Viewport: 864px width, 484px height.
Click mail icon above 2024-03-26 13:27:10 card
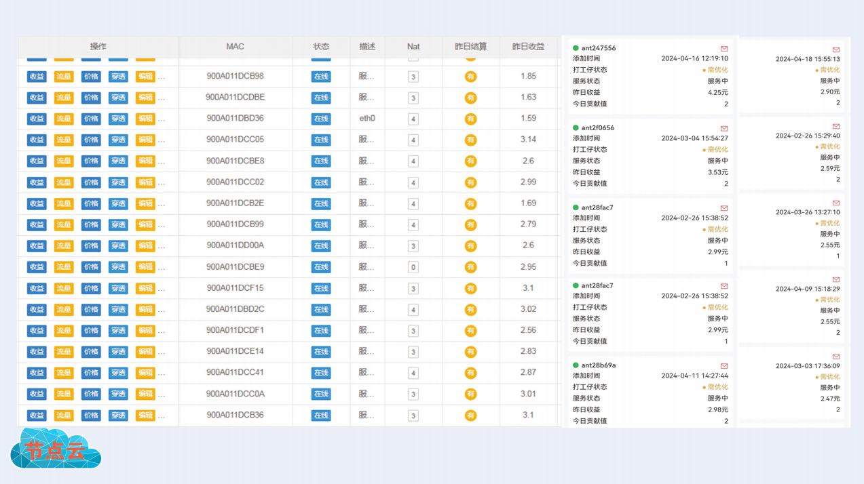836,203
